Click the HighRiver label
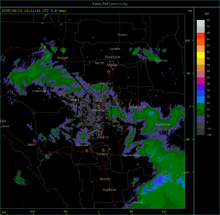Image resolution: width=220 pixels, height=215 pixels. pos(110,190)
